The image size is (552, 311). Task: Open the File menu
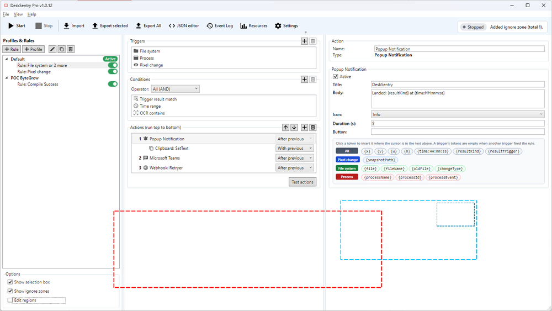(6, 14)
